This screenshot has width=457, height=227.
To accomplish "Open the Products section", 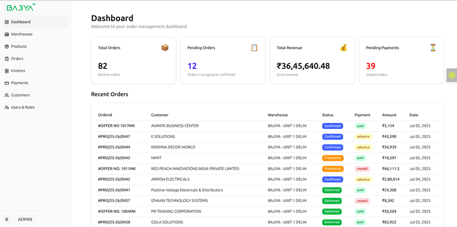I will click(x=35, y=47).
